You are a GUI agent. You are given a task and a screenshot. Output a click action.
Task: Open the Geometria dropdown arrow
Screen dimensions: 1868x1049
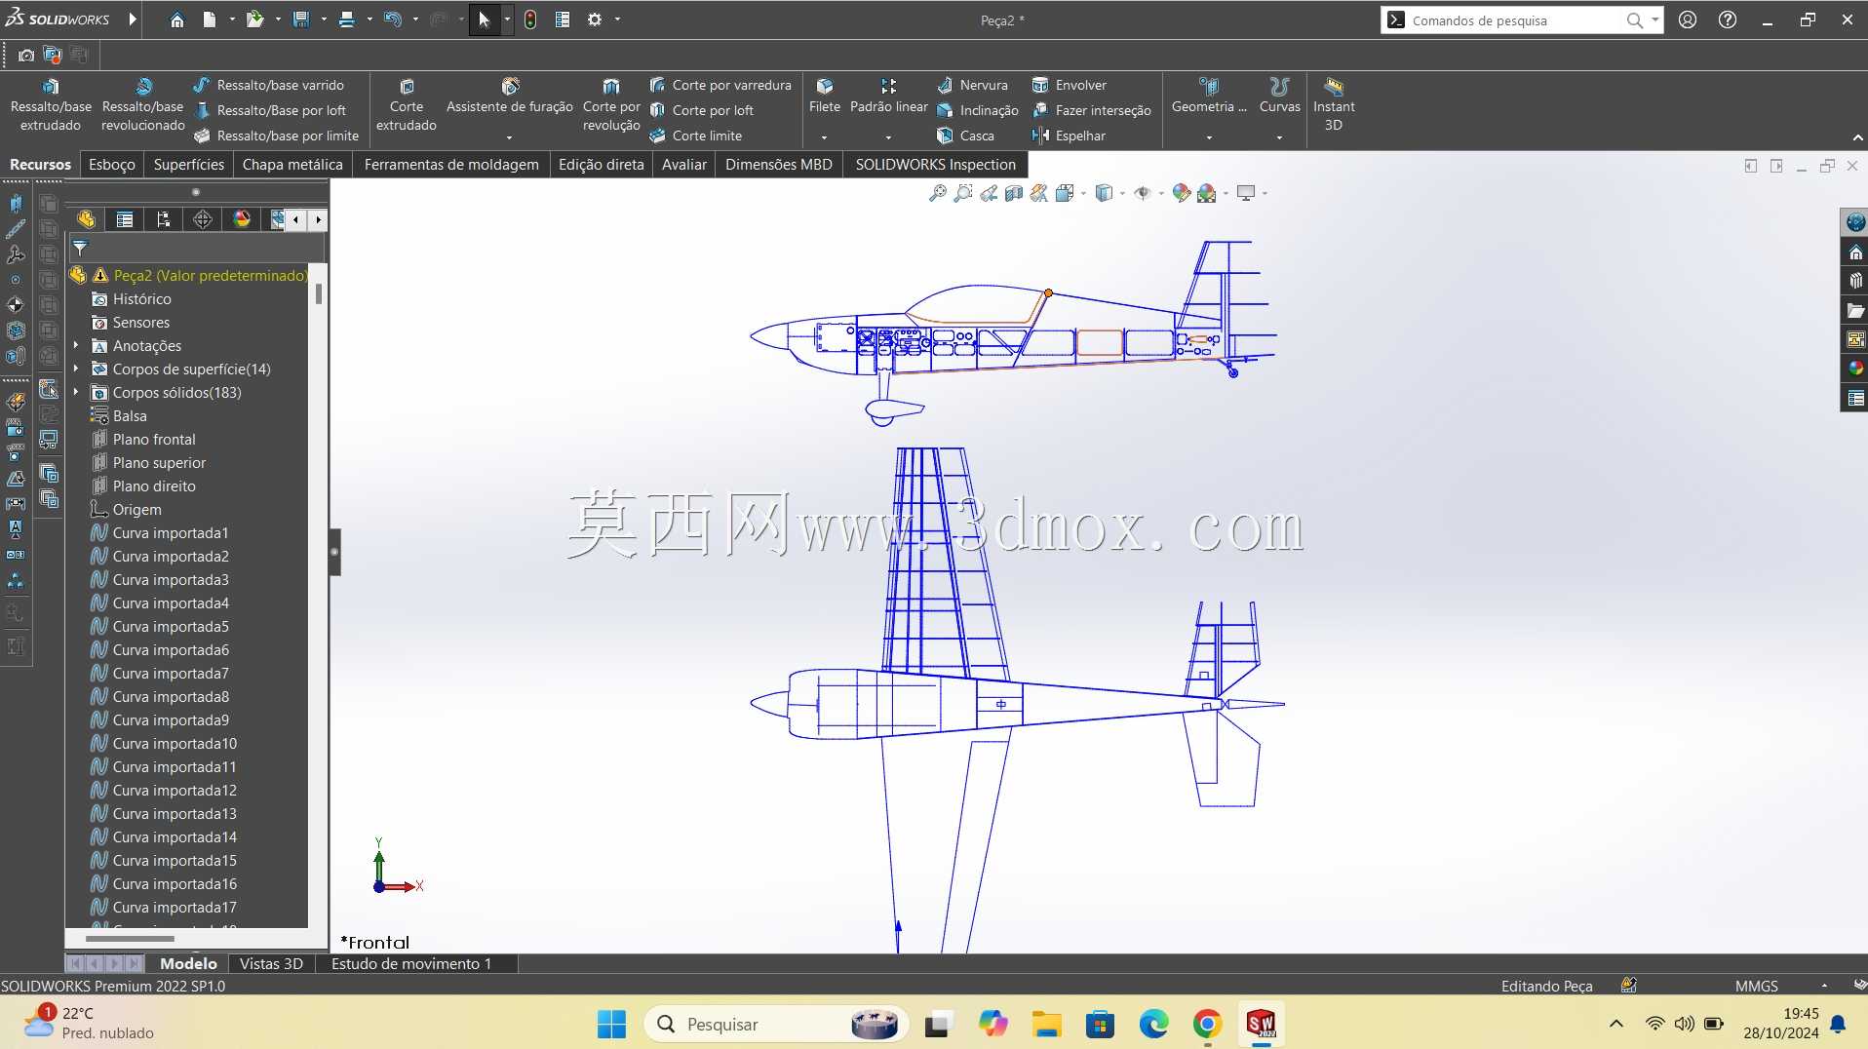coord(1209,137)
